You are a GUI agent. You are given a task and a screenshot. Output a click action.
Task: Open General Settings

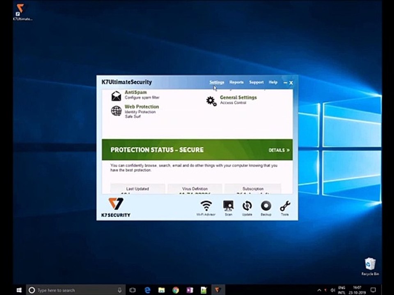click(238, 98)
